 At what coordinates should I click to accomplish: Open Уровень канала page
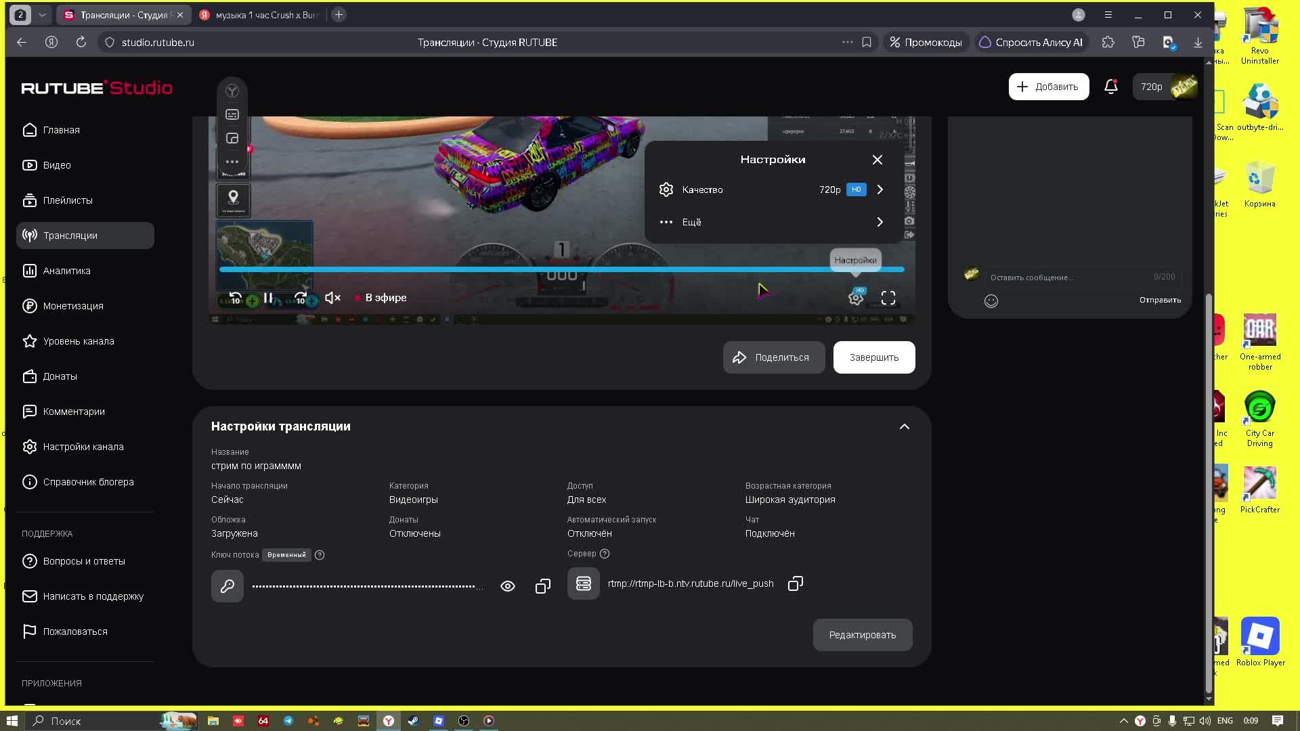pos(85,341)
